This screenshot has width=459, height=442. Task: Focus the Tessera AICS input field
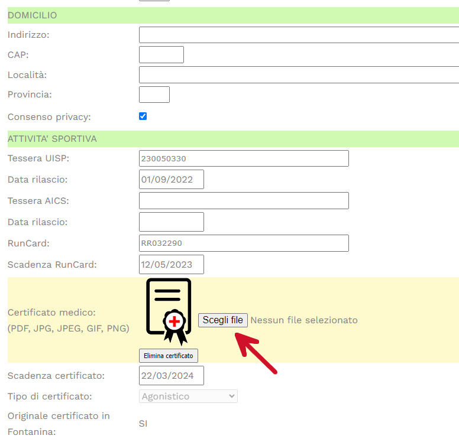point(244,201)
